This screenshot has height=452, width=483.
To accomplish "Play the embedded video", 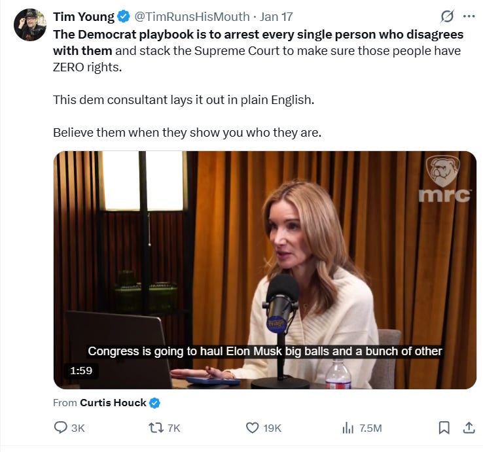I will click(265, 270).
